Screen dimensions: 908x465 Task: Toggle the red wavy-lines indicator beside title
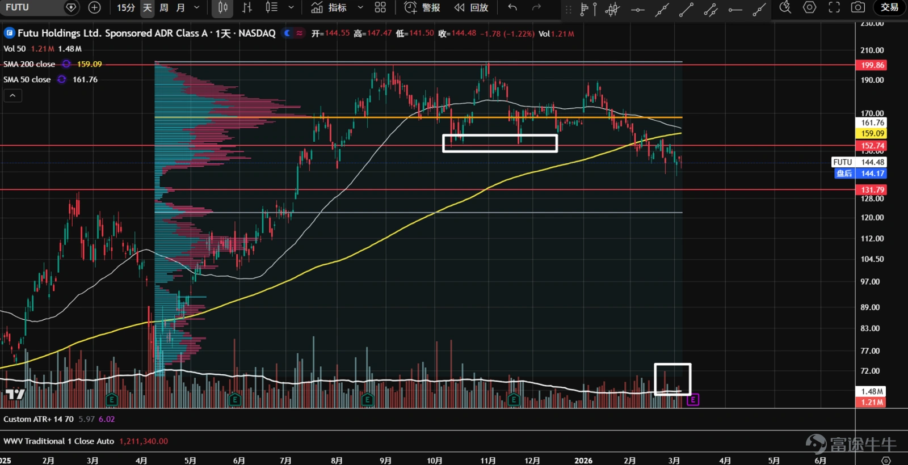tap(300, 33)
